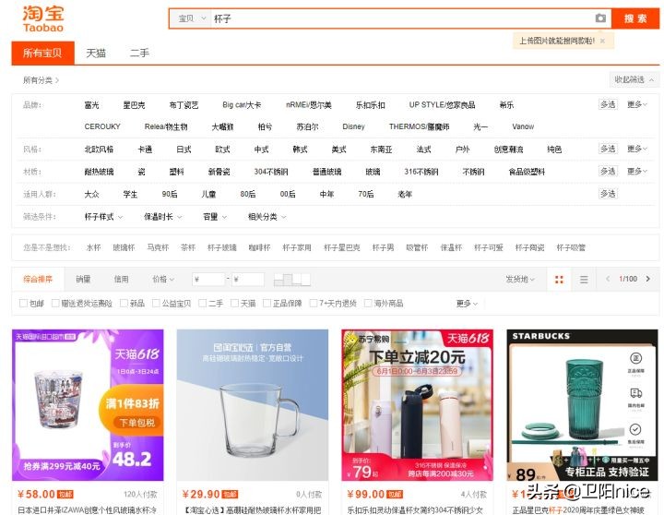Click the maximum price input field
This screenshot has height=515, width=664.
[248, 280]
